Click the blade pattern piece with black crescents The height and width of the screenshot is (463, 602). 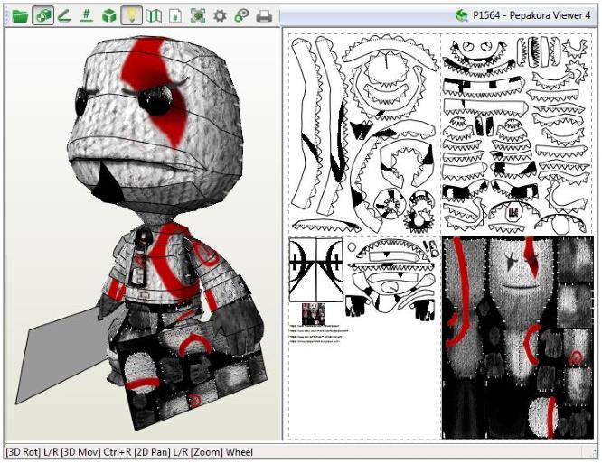(316, 270)
